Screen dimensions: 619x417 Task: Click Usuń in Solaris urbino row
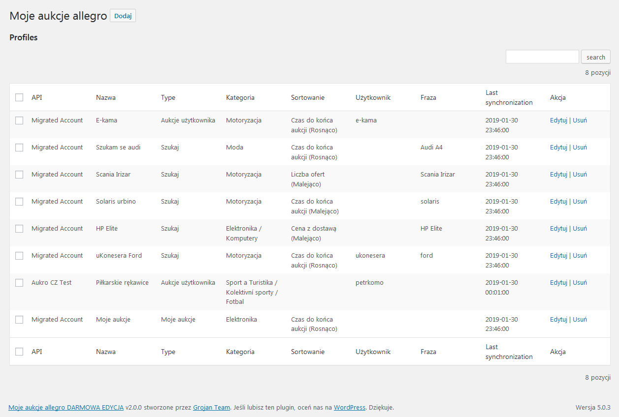580,202
